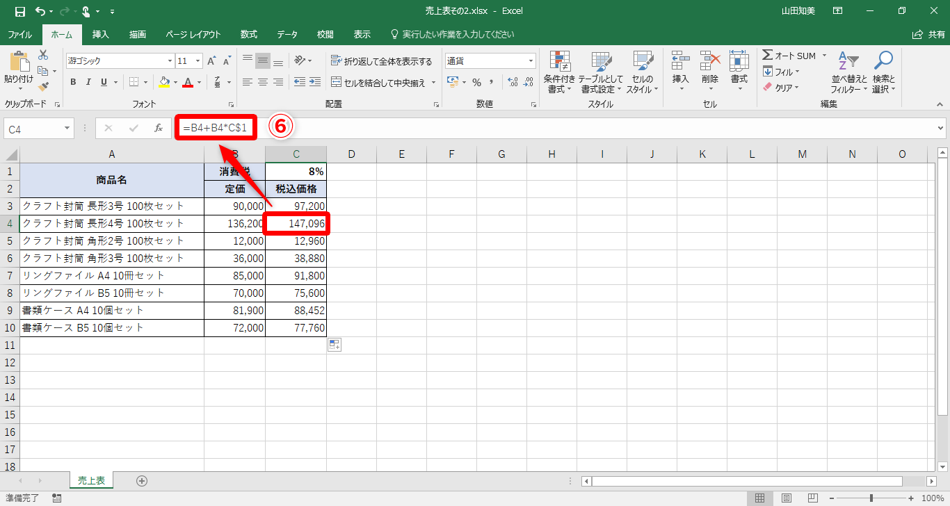
Task: Toggle underline formatting
Action: 104,82
